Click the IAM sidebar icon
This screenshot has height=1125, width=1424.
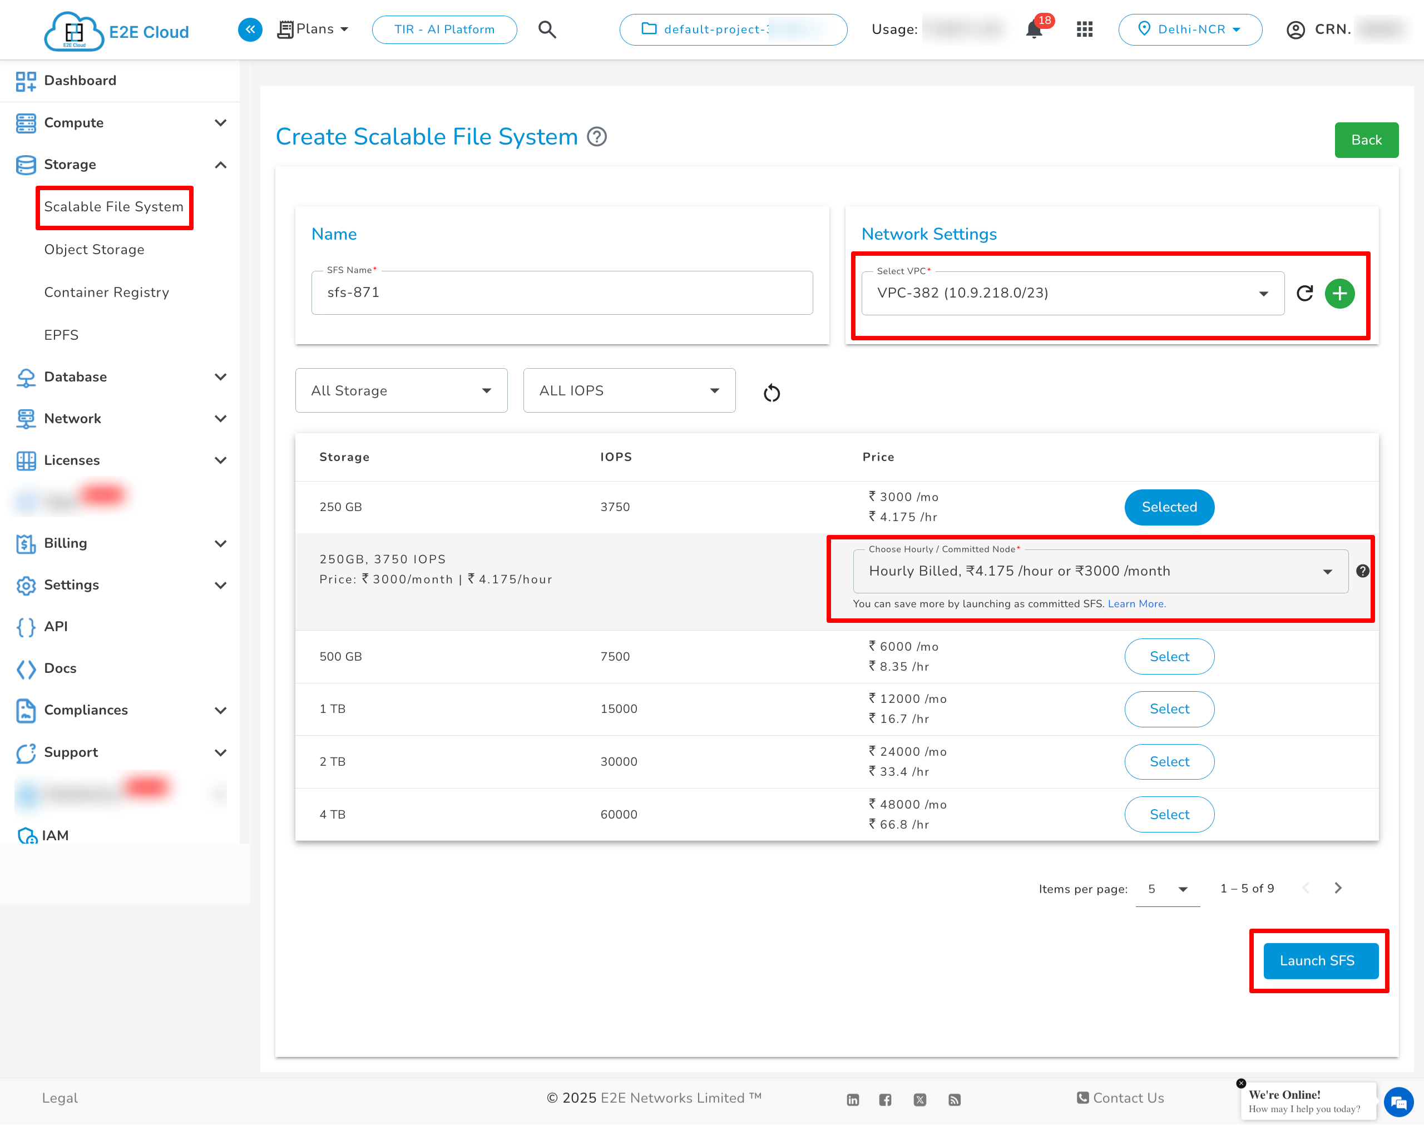pos(27,836)
